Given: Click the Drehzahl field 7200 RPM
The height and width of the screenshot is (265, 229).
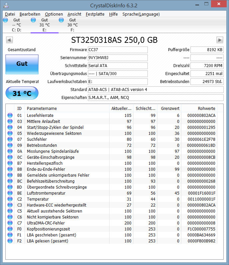Looking at the screenshot, I should pyautogui.click(x=207, y=65).
